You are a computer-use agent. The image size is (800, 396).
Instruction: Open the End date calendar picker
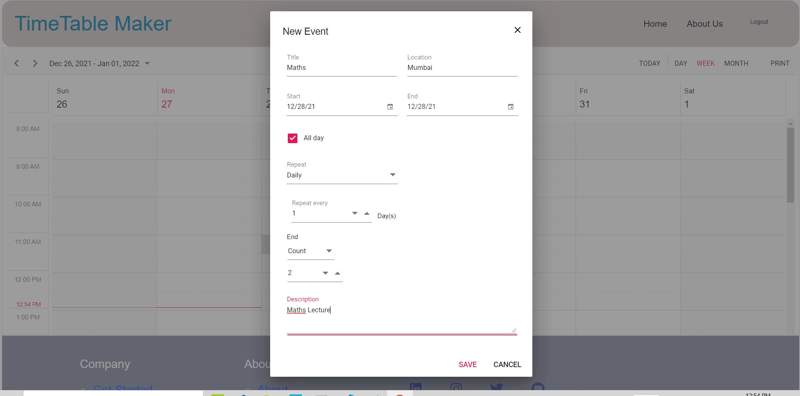[x=511, y=107]
